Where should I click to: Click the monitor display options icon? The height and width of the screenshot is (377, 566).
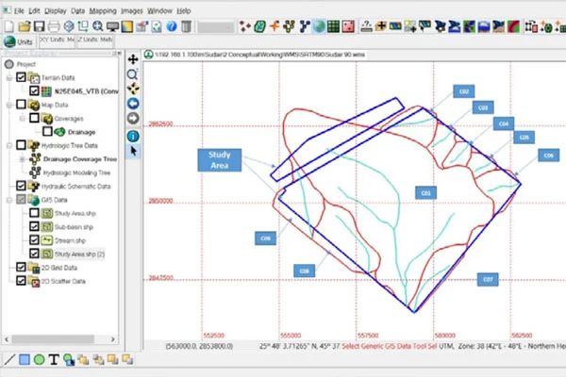click(x=112, y=26)
